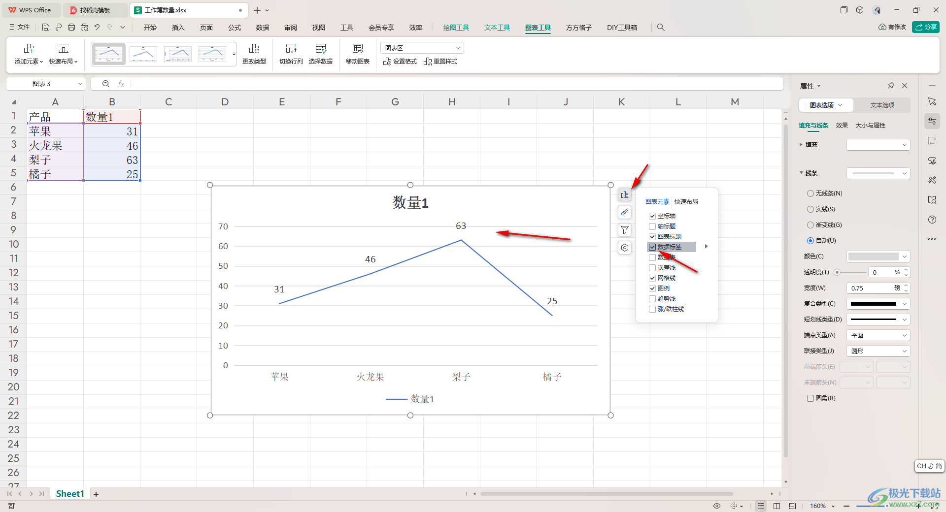Toggle the Trendline checkbox
Screen dimensions: 946x512
click(652, 299)
